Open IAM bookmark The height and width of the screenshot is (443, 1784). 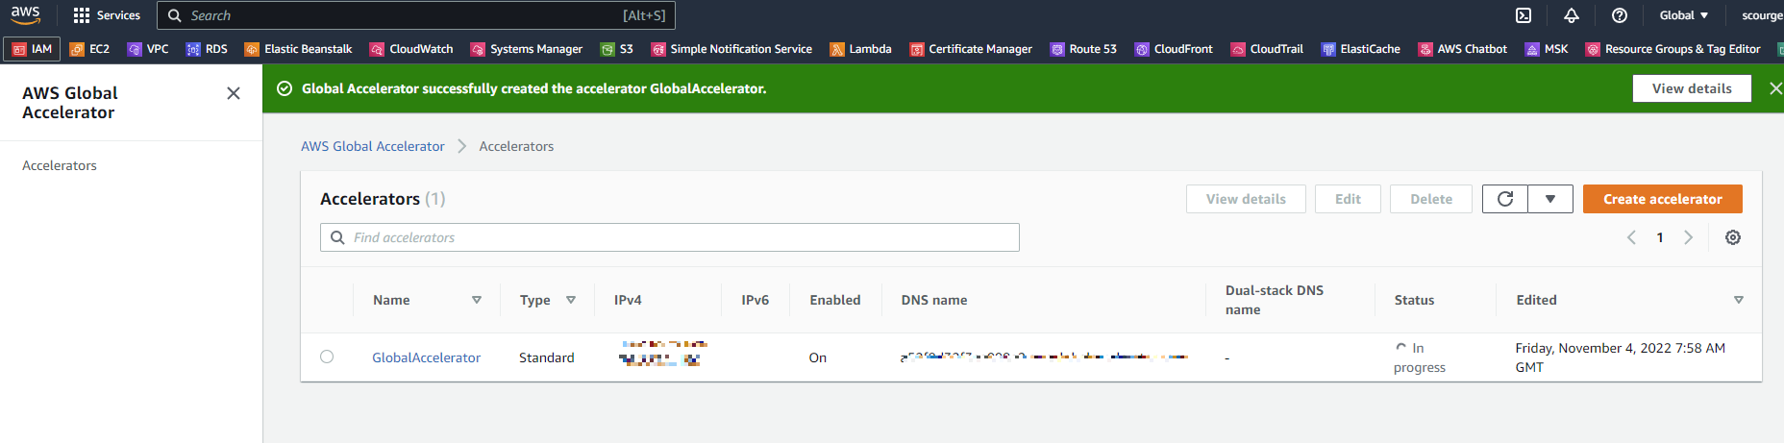tap(33, 49)
